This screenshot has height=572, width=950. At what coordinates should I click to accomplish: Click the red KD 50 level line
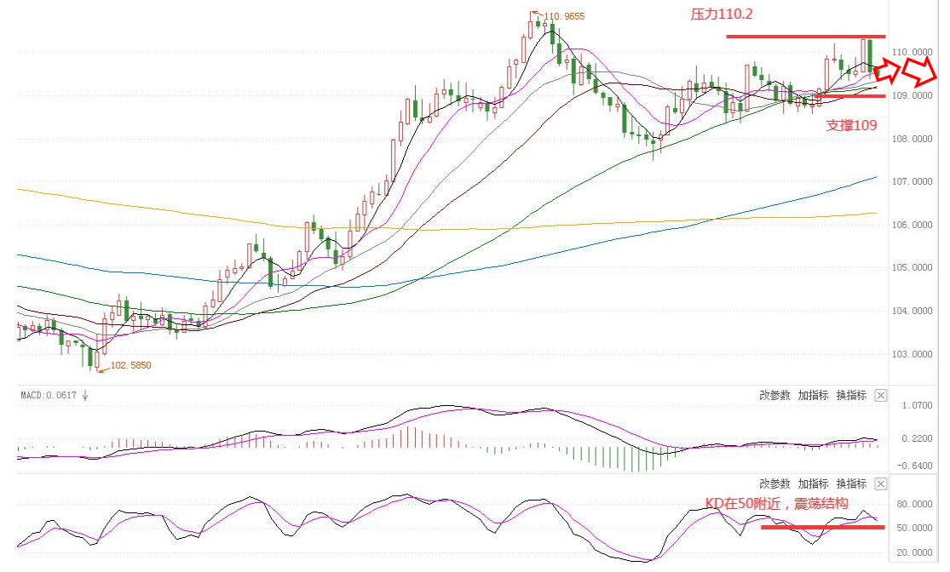tap(822, 527)
